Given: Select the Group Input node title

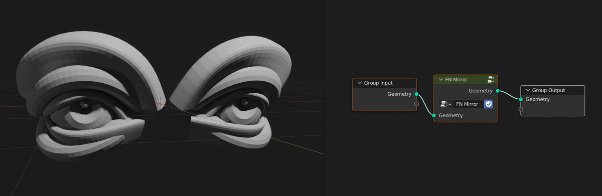Looking at the screenshot, I should (x=378, y=83).
